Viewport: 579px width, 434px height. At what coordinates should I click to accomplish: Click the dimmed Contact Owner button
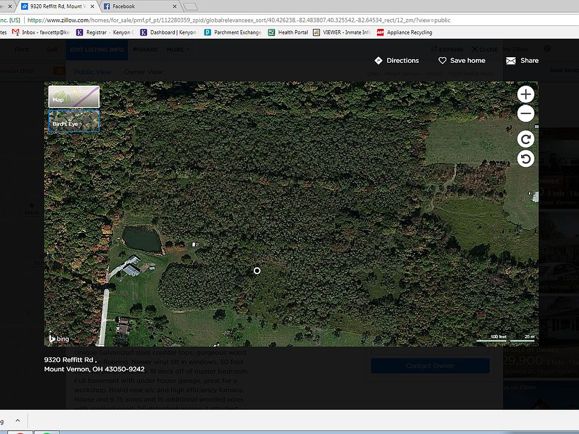[430, 366]
